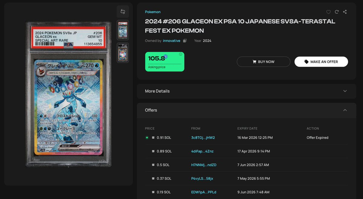Click expiry date 17 Apr 2026 9:14 PM
This screenshot has height=199, width=363.
click(253, 151)
